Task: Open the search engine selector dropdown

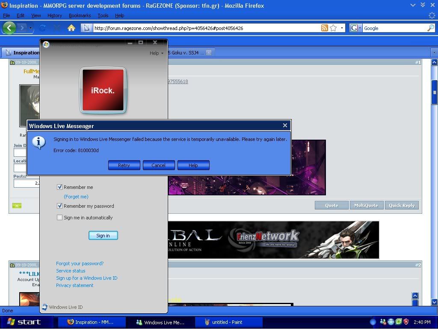Action: coord(356,28)
